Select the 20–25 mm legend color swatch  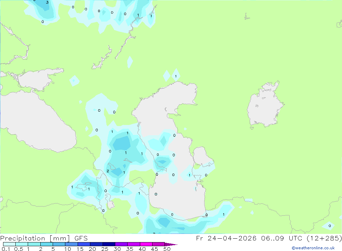96,244
